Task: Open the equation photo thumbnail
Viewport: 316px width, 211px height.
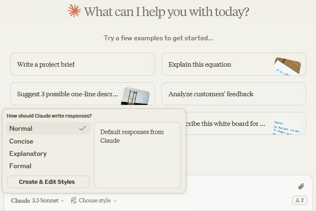Action: point(287,66)
